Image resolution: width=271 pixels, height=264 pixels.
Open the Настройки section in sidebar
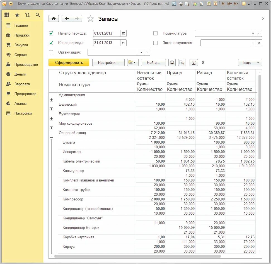(22, 113)
